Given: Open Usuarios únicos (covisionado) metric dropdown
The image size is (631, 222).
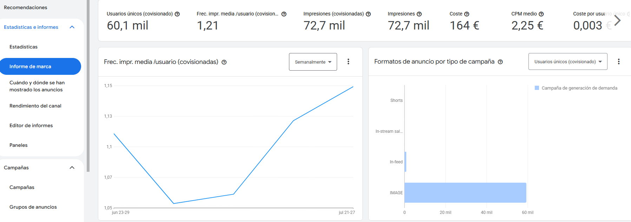Looking at the screenshot, I should tap(568, 61).
